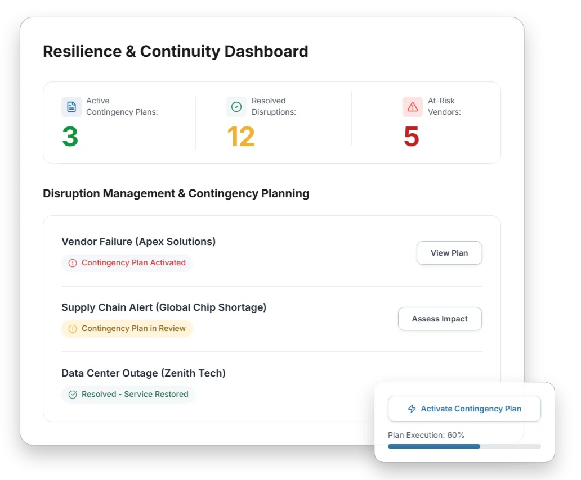581x480 pixels.
Task: Click the warning triangle icon for At-Risk Vendors
Action: [413, 107]
